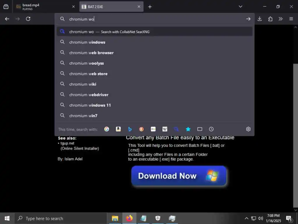This screenshot has height=224, width=298.
Task: Expand the list all tabs dropdown
Action: point(240,7)
